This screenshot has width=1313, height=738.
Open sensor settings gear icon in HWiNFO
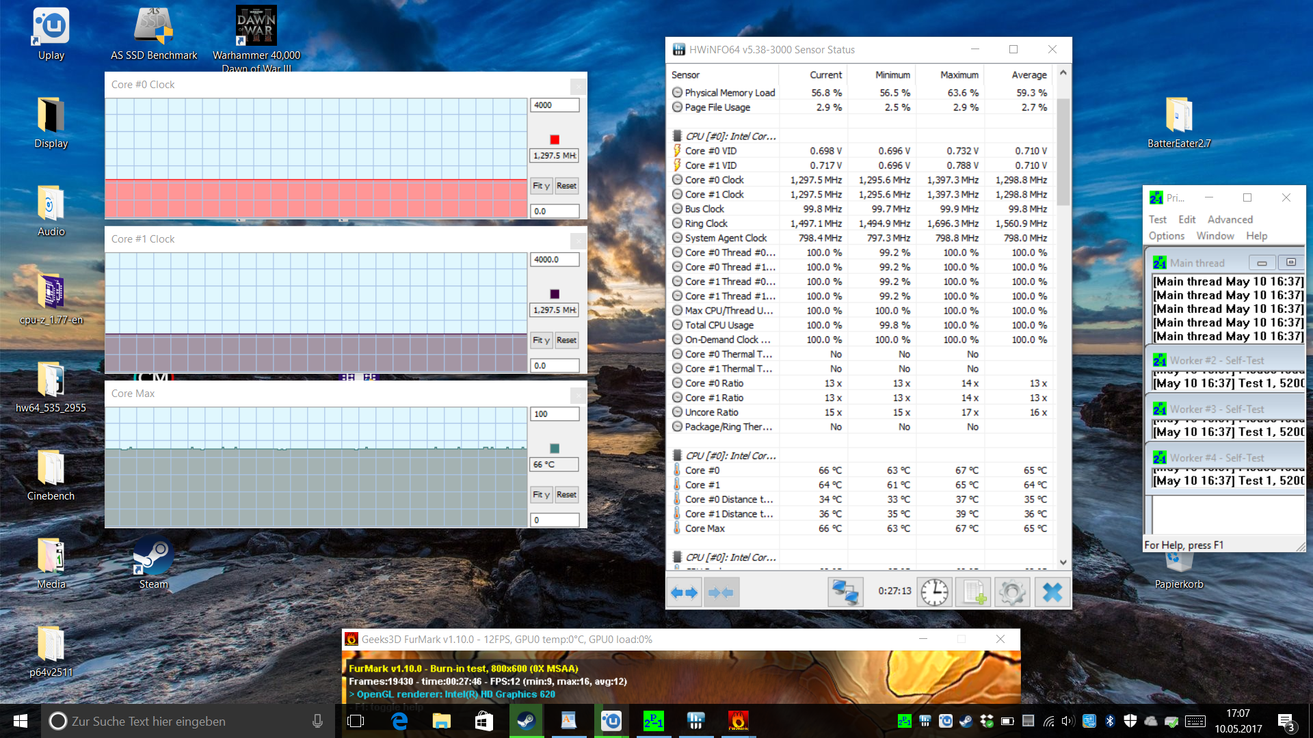pyautogui.click(x=1012, y=592)
